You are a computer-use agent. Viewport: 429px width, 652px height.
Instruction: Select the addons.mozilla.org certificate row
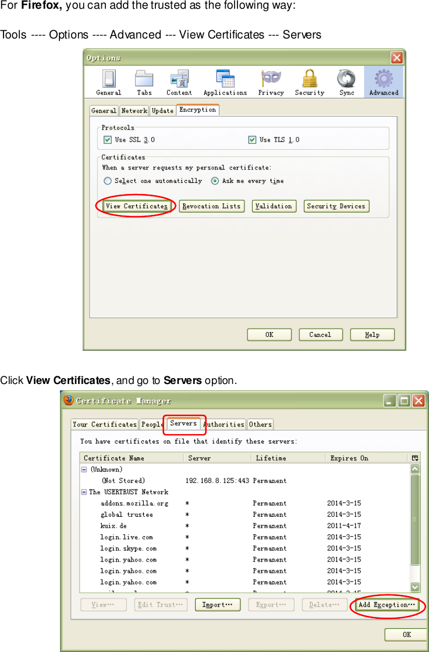[x=245, y=503]
